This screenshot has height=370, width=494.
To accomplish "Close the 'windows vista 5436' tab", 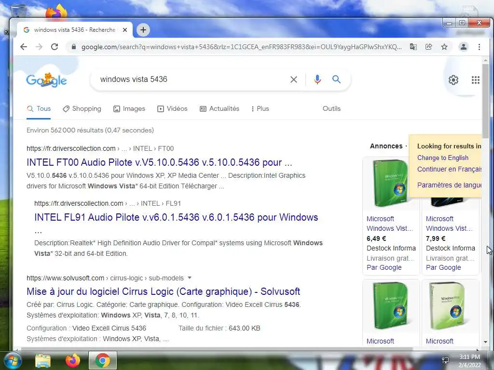I will pyautogui.click(x=125, y=30).
